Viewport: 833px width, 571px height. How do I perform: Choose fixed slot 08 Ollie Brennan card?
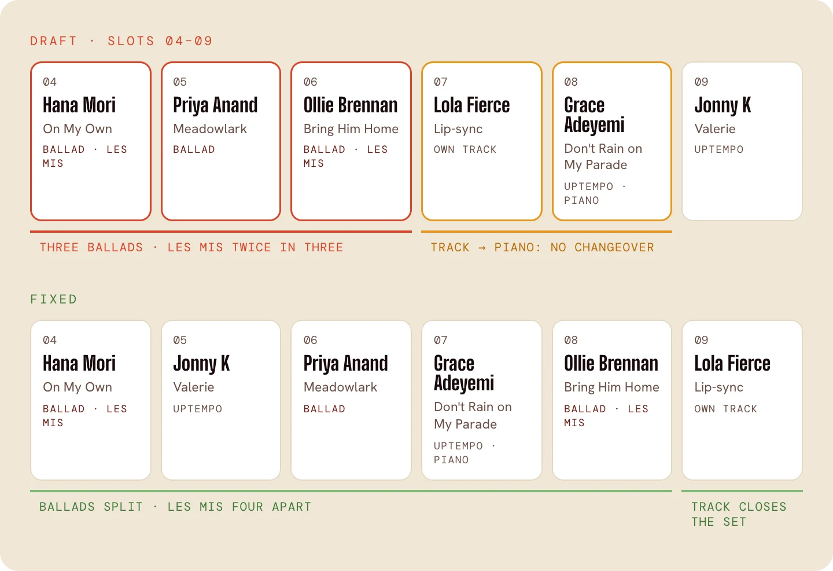click(612, 400)
